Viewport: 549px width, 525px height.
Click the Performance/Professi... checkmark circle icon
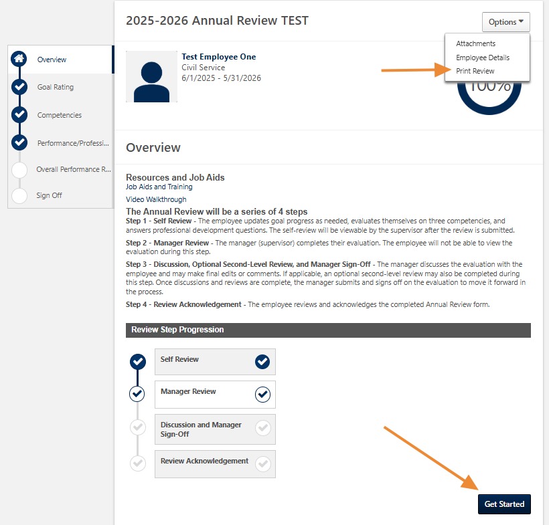click(x=19, y=142)
